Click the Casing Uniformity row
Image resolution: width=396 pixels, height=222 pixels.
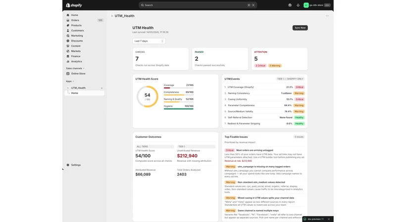[264, 99]
